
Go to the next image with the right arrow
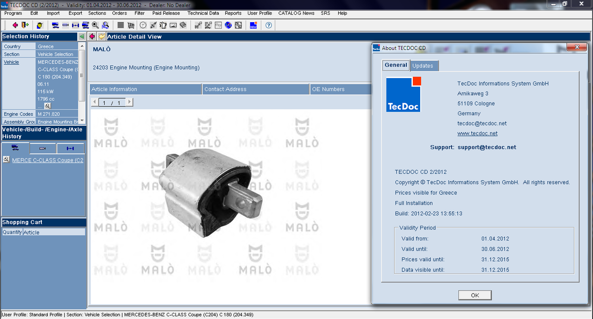point(129,102)
